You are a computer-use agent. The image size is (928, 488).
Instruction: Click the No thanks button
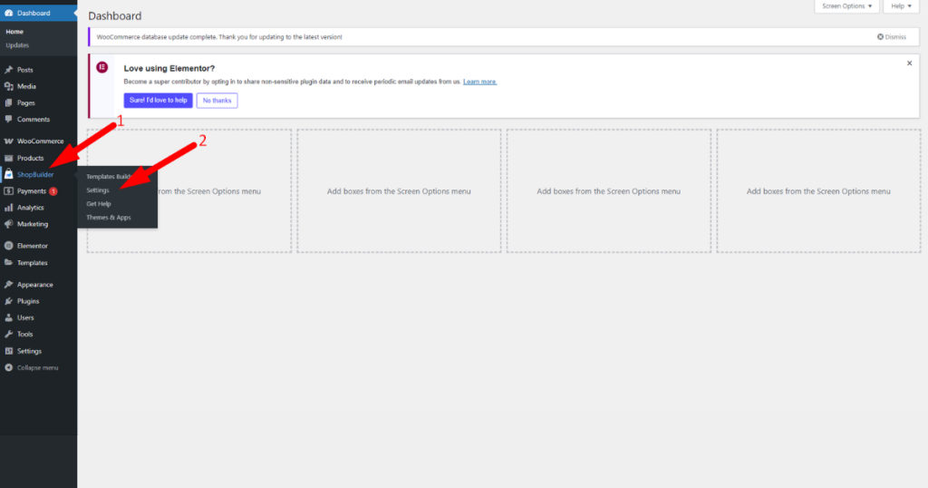[x=217, y=101]
